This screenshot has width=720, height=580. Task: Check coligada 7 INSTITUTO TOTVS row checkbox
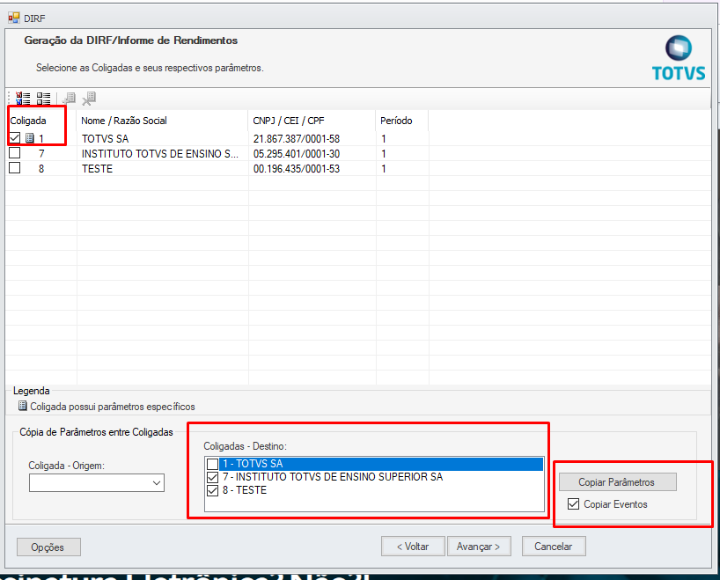15,153
